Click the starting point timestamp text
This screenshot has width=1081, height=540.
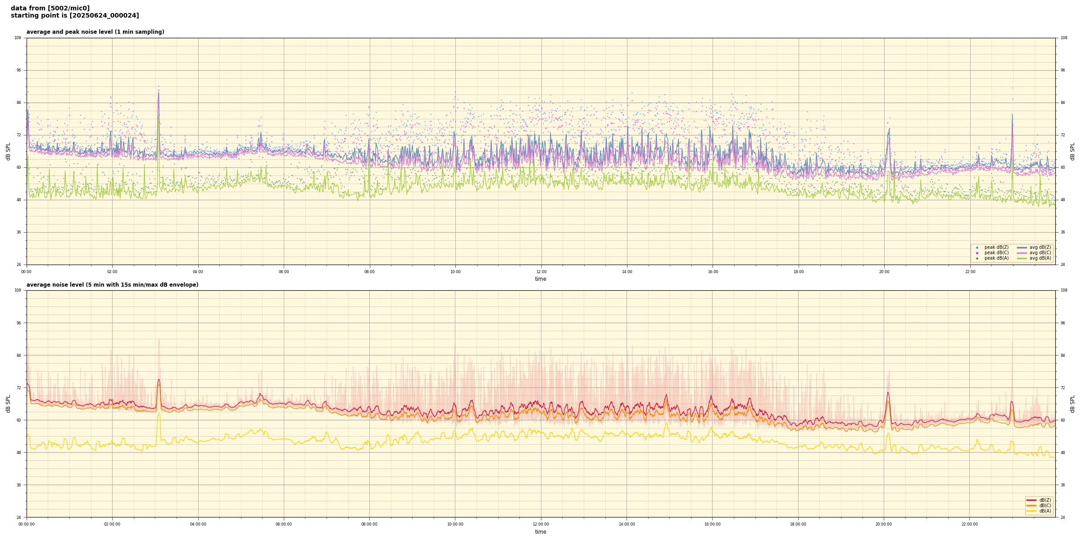click(x=75, y=16)
